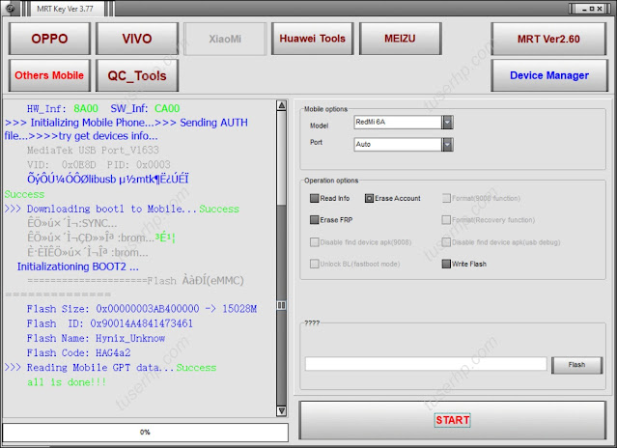Viewport: 617px width, 448px height.
Task: Click 'Initializationing BOOT2' log line
Action: tap(78, 266)
